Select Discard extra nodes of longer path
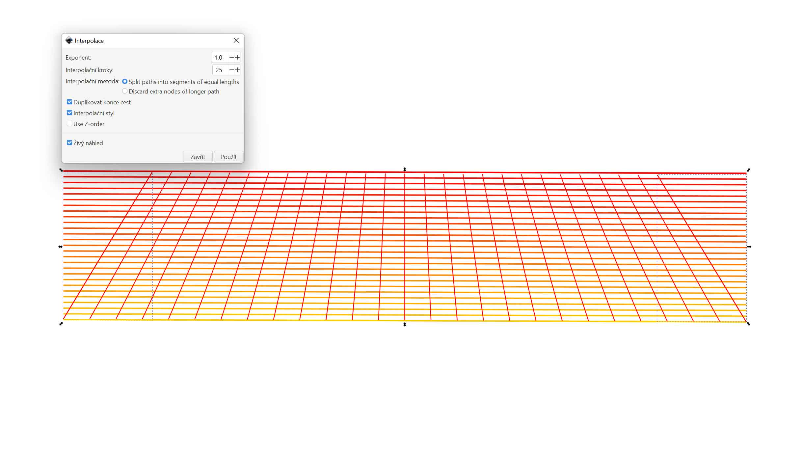The image size is (802, 451). [125, 91]
